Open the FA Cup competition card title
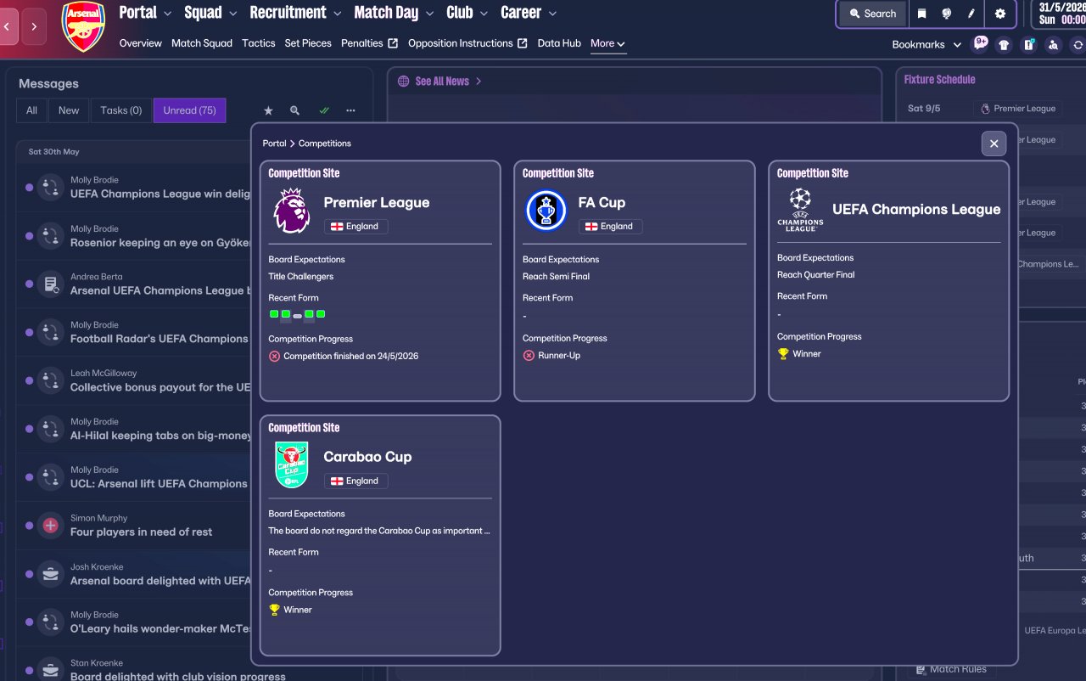Image resolution: width=1086 pixels, height=681 pixels. pos(602,203)
